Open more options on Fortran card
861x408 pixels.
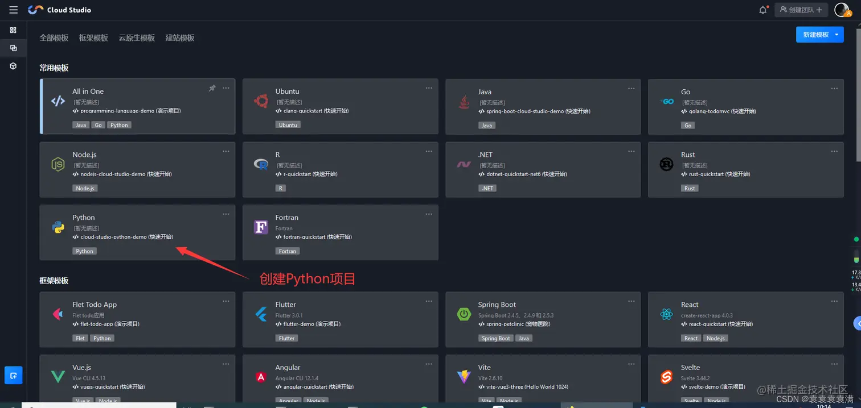click(429, 214)
